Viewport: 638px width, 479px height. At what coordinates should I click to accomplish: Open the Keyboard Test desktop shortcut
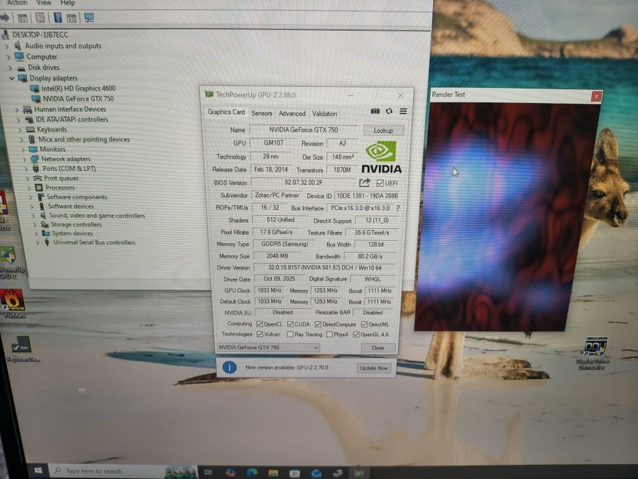(22, 349)
